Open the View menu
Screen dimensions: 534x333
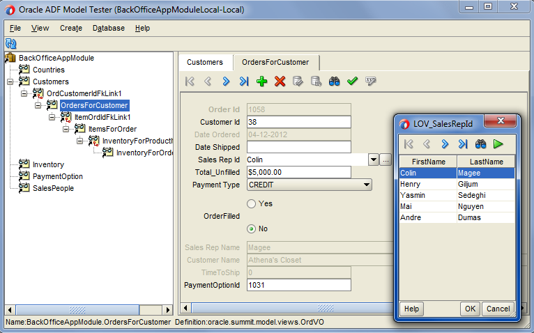click(x=40, y=29)
